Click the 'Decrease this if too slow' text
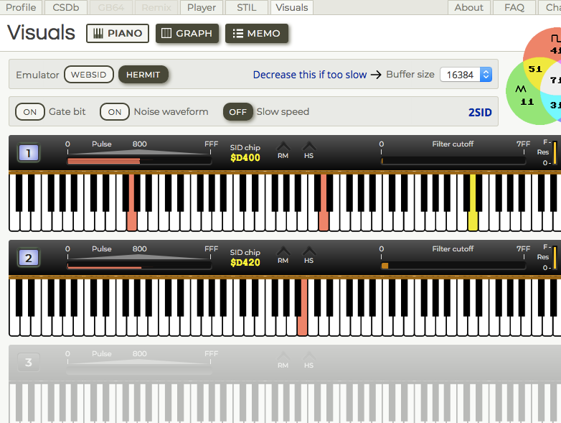Viewport: 561px width, 423px height. 310,75
